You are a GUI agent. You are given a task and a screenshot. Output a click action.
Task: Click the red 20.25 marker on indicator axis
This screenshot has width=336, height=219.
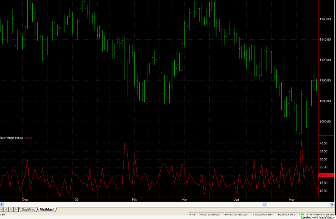(326, 175)
